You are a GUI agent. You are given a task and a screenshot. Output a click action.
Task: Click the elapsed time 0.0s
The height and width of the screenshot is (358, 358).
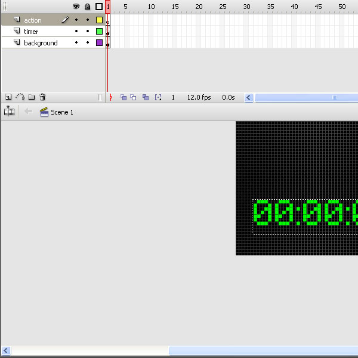[229, 97]
